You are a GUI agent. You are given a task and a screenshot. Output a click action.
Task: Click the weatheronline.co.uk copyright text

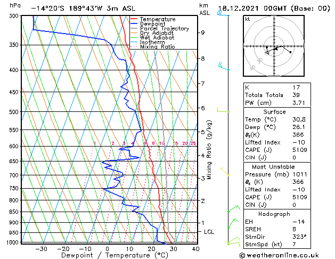click(279, 255)
